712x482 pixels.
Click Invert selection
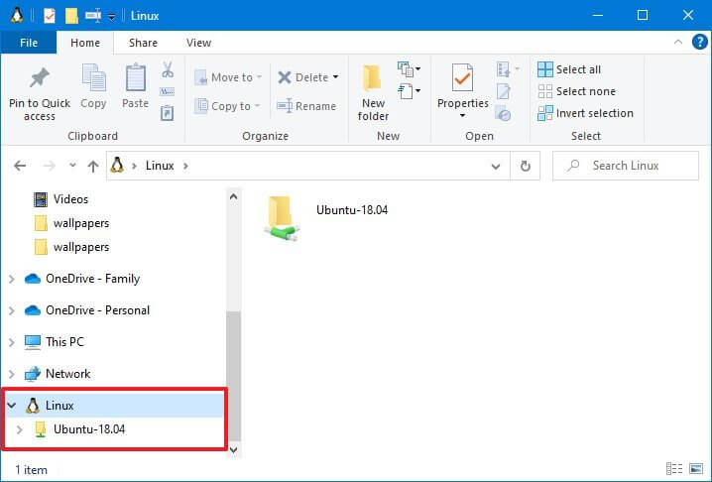tap(585, 113)
